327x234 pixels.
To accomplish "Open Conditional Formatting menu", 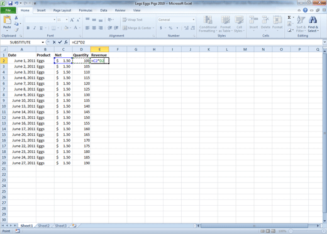I will click(208, 24).
